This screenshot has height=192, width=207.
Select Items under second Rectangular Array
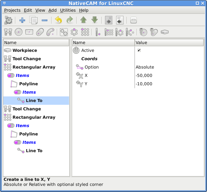click(x=36, y=126)
